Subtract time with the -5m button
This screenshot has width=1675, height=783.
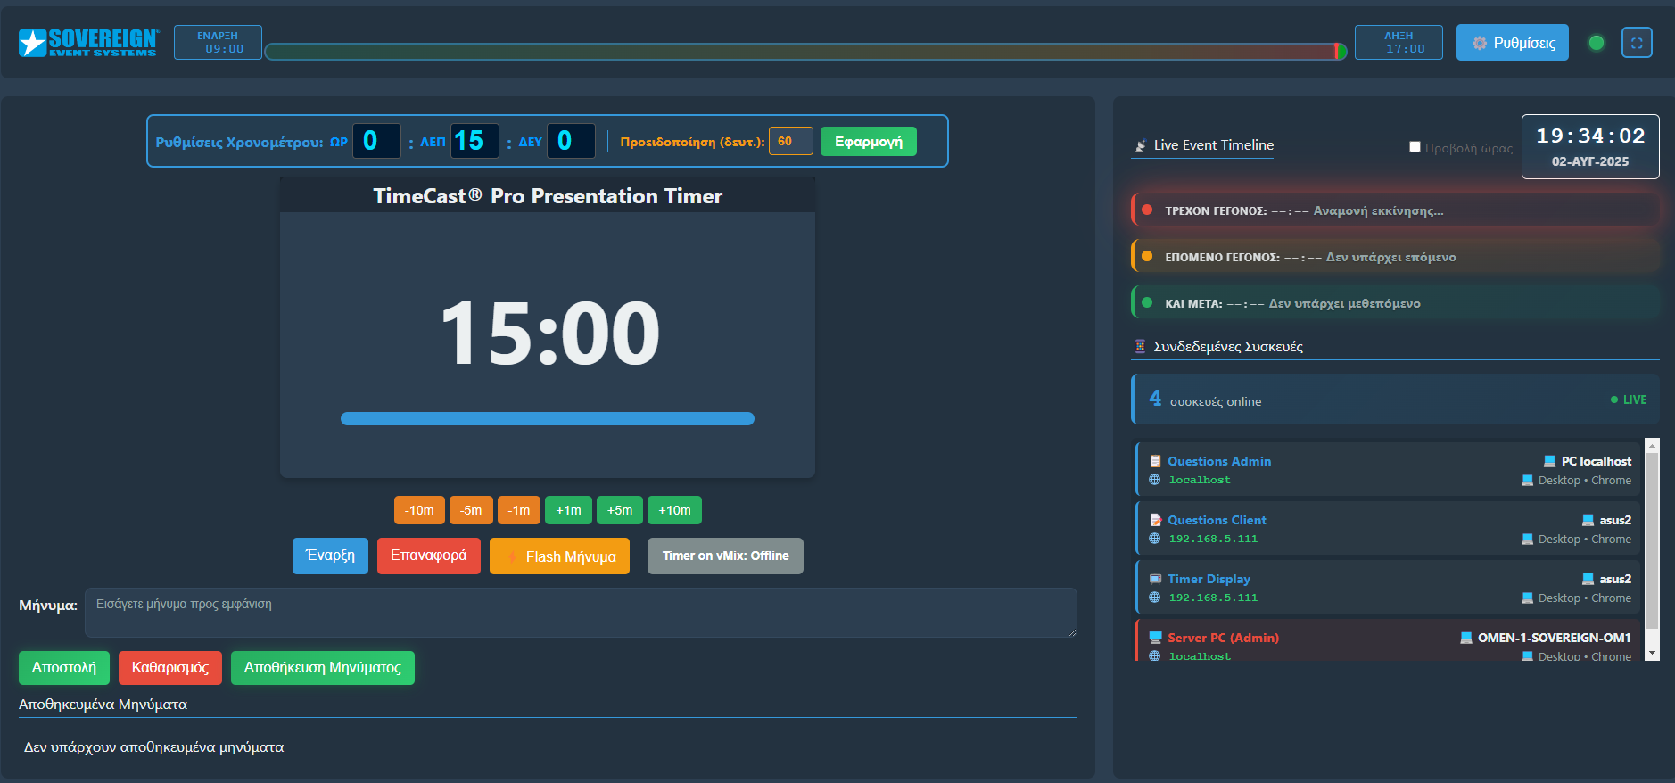(x=471, y=510)
